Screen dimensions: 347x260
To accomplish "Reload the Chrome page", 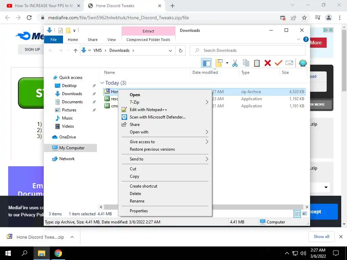I will [x=29, y=18].
